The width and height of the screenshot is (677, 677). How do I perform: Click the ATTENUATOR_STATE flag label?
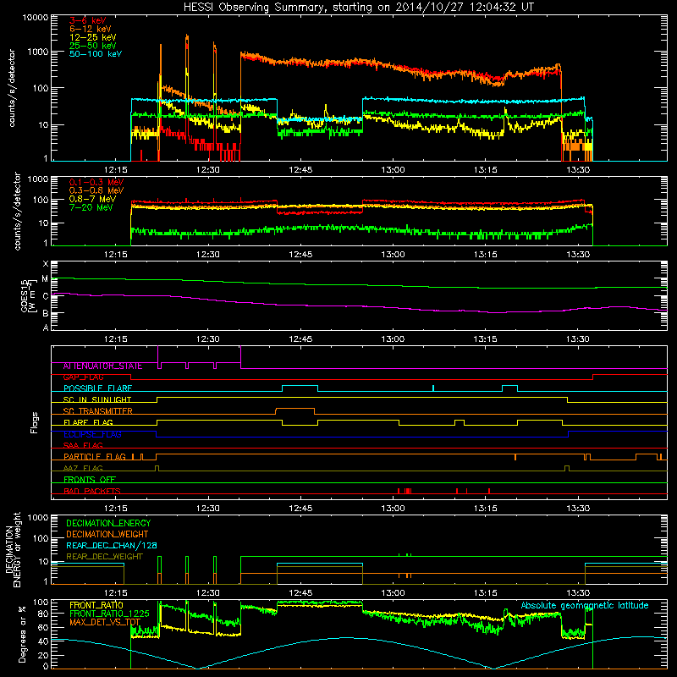coord(102,366)
